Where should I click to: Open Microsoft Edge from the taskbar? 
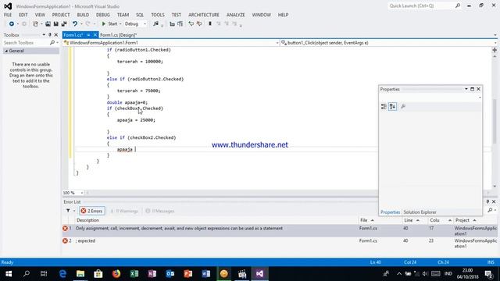(62, 274)
